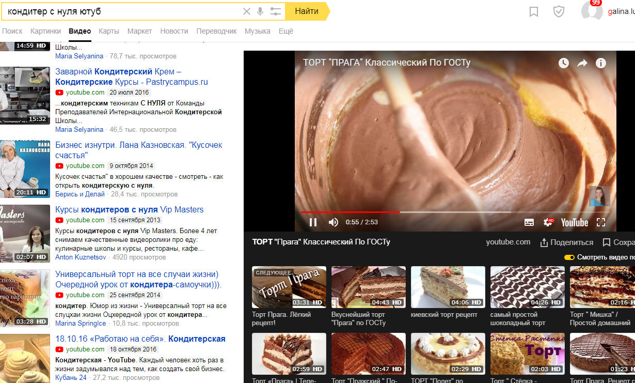Viewport: 635px width, 383px height.
Task: Click the video title ТОРТ ПРАГА in the player
Action: (387, 63)
